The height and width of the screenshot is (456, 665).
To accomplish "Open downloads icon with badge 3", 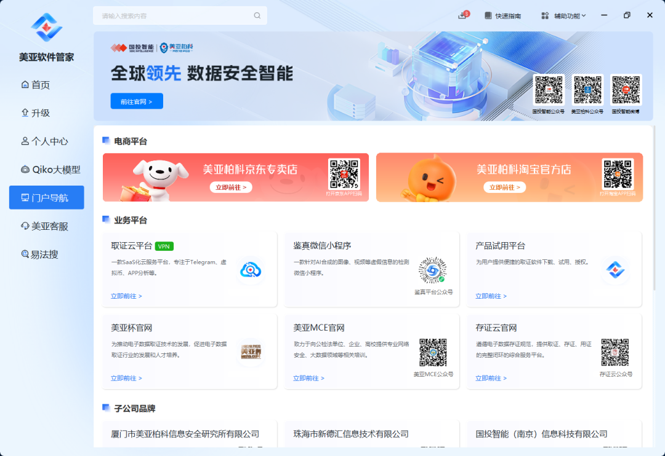I will (463, 15).
